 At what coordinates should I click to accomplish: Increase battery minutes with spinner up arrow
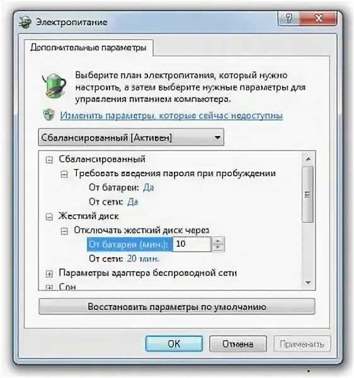pyautogui.click(x=218, y=241)
